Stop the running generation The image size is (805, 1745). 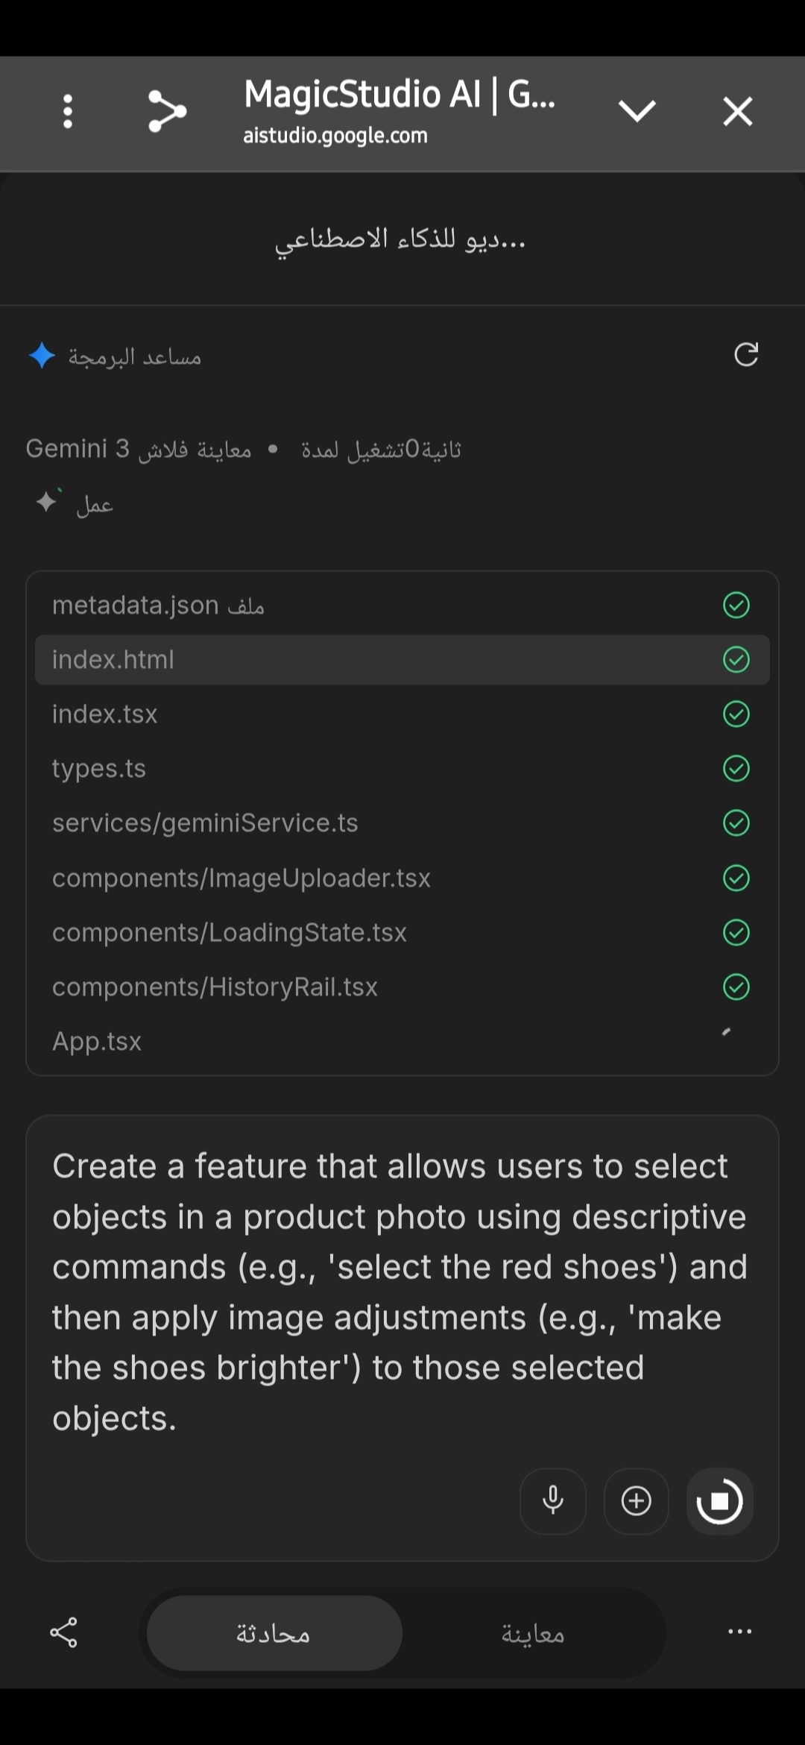[719, 1501]
